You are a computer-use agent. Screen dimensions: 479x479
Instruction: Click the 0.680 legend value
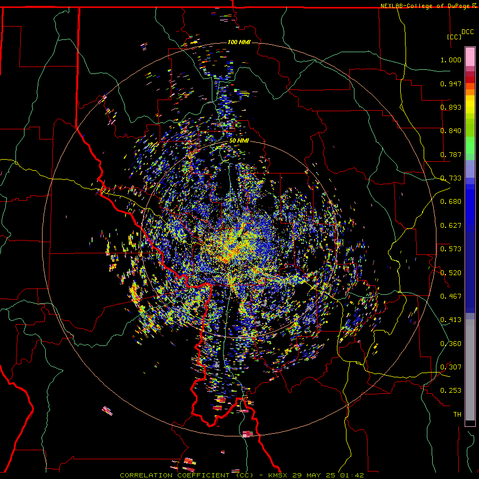coord(451,202)
